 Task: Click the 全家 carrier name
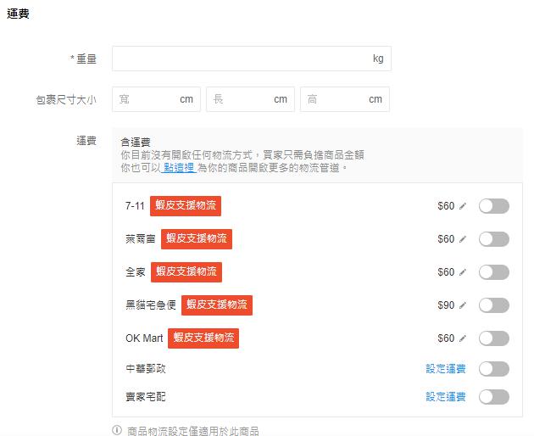click(136, 272)
